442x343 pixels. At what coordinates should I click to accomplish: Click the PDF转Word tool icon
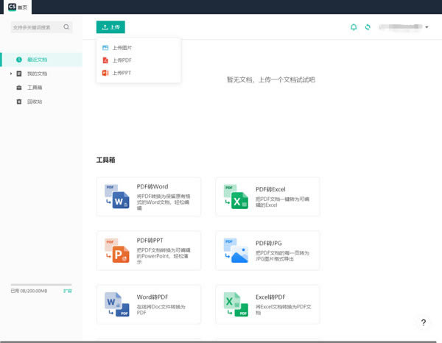coord(116,197)
